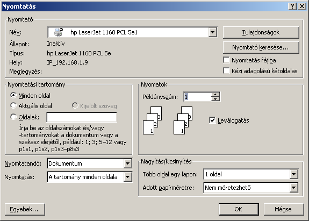This screenshot has height=221, width=309.
Task: Click the 'Példányszám:' label
Action: pyautogui.click(x=160, y=97)
